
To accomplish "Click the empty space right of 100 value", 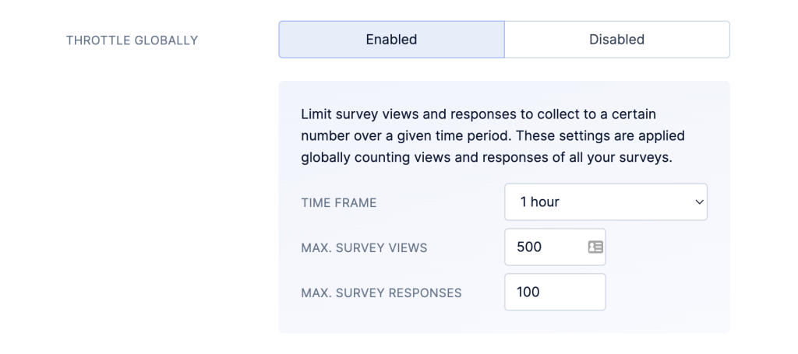I will 571,292.
